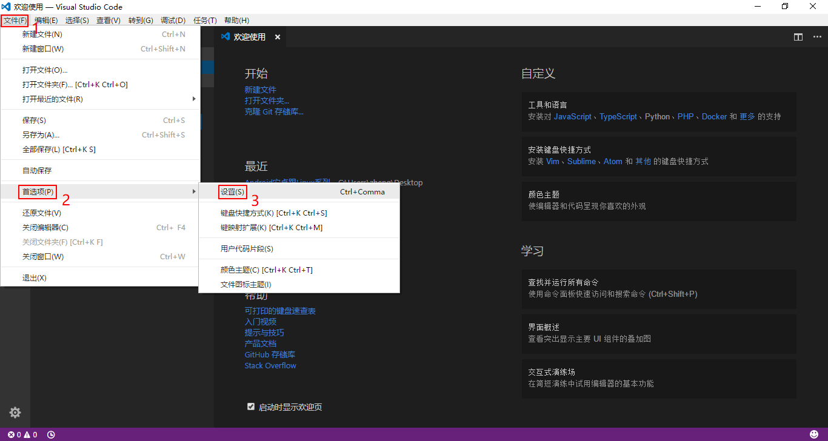828x441 pixels.
Task: Close the 欢迎使用 tab
Action: [278, 37]
